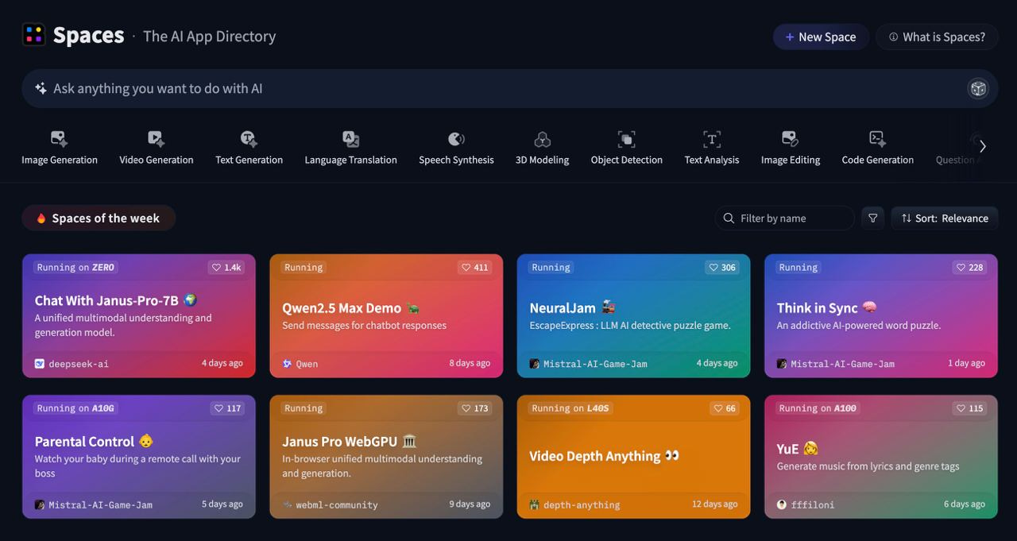Click Running on A10G status badge
This screenshot has width=1017, height=541.
click(x=75, y=408)
